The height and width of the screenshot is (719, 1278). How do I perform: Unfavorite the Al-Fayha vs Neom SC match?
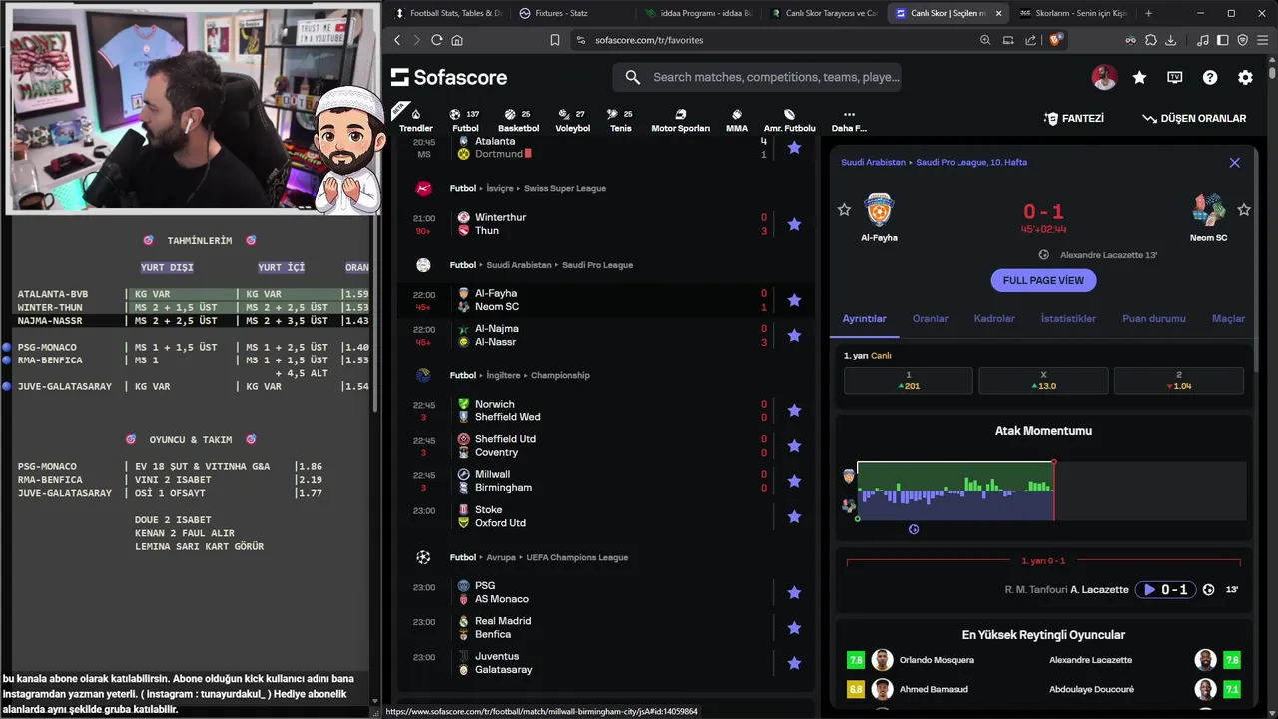click(794, 300)
